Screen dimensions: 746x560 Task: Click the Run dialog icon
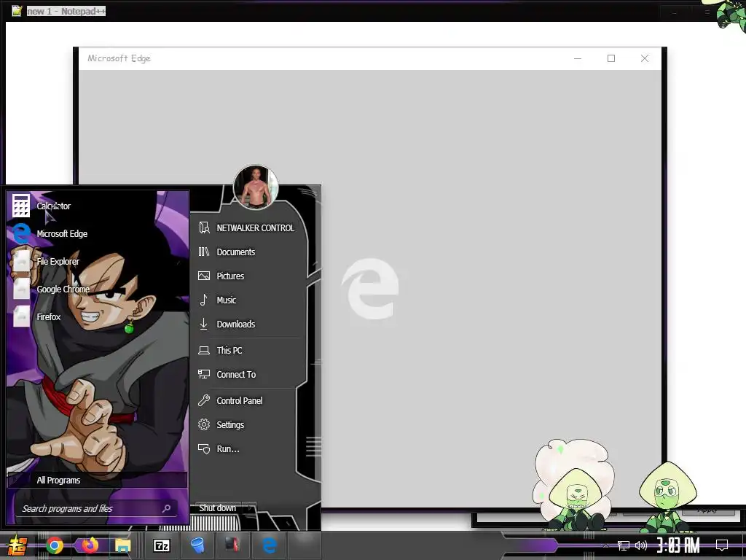click(204, 449)
